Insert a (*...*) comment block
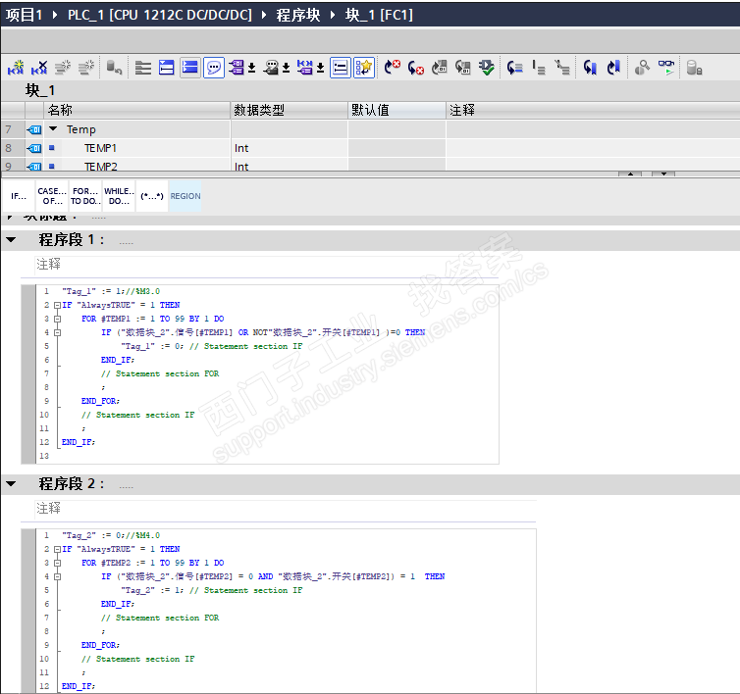This screenshot has height=694, width=740. tap(152, 196)
